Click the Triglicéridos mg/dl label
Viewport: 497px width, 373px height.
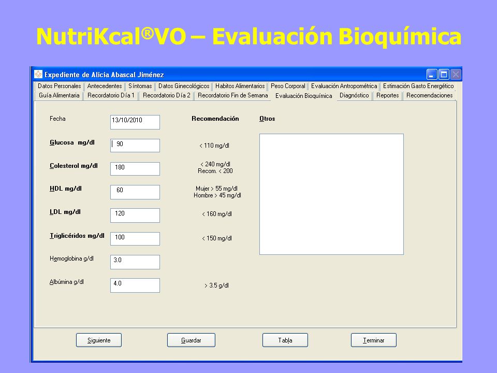[77, 236]
